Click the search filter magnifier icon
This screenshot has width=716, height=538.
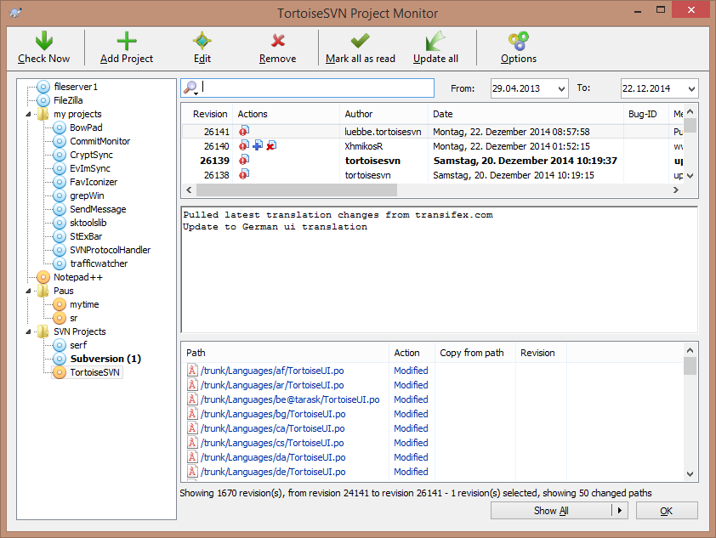coord(190,88)
